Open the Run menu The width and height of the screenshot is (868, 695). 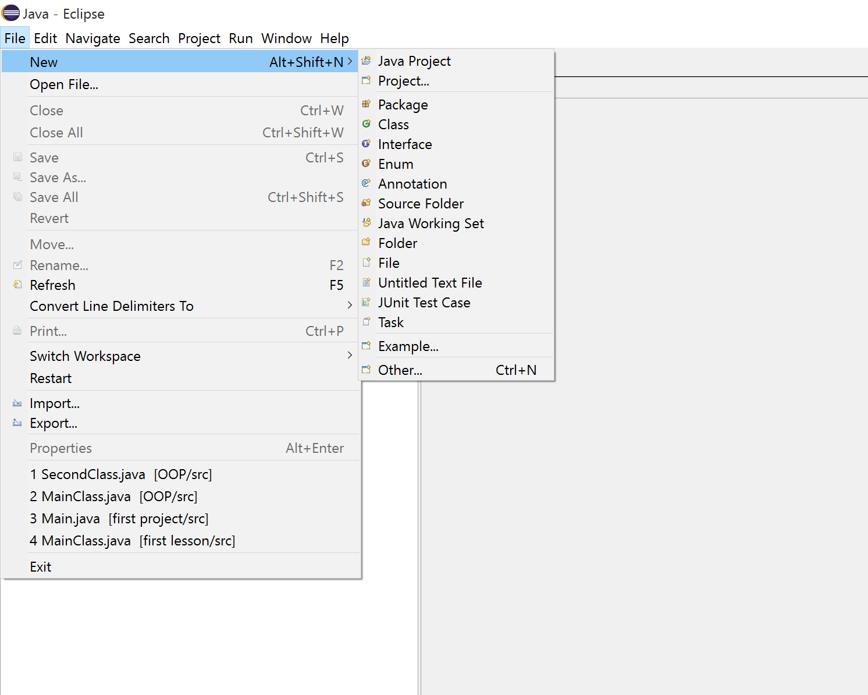pos(241,38)
